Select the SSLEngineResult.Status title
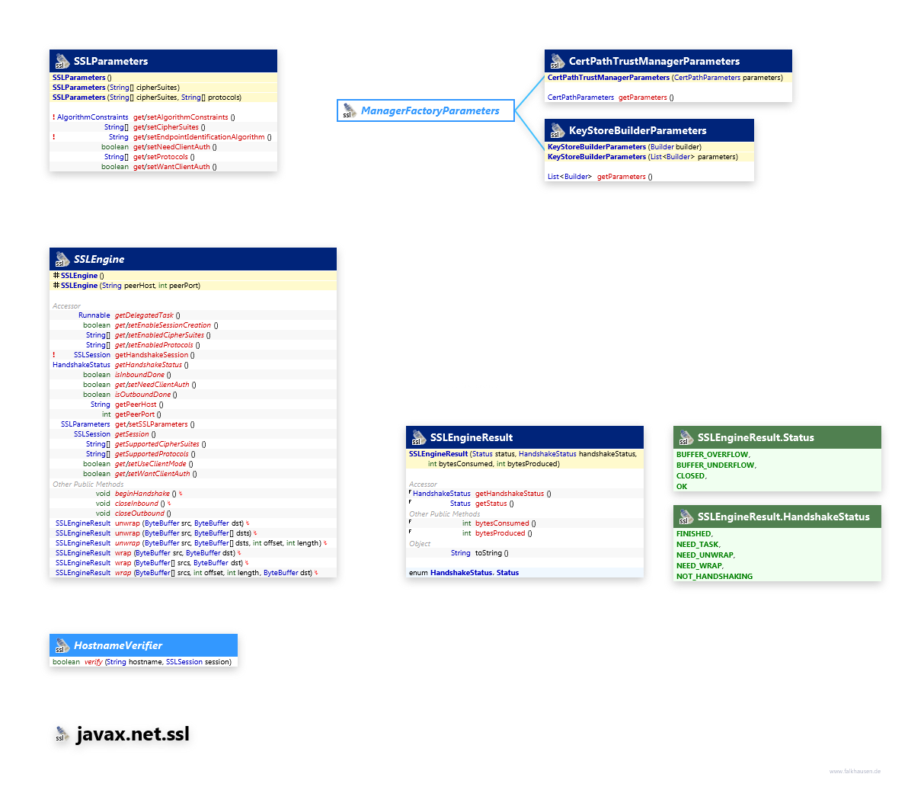924x806 pixels. (756, 437)
